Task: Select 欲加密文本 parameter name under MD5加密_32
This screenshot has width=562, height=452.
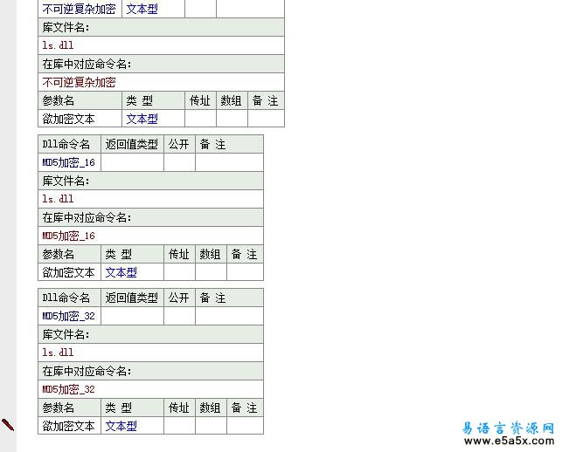Action: (69, 426)
